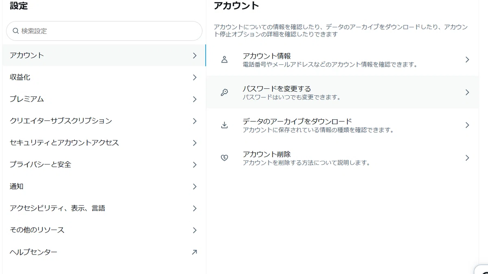
Task: Click the download icon for データのアーカイブ
Action: [224, 125]
